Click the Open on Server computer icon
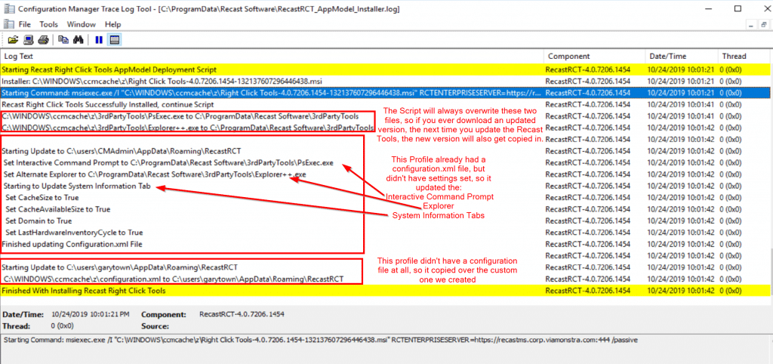 28,39
